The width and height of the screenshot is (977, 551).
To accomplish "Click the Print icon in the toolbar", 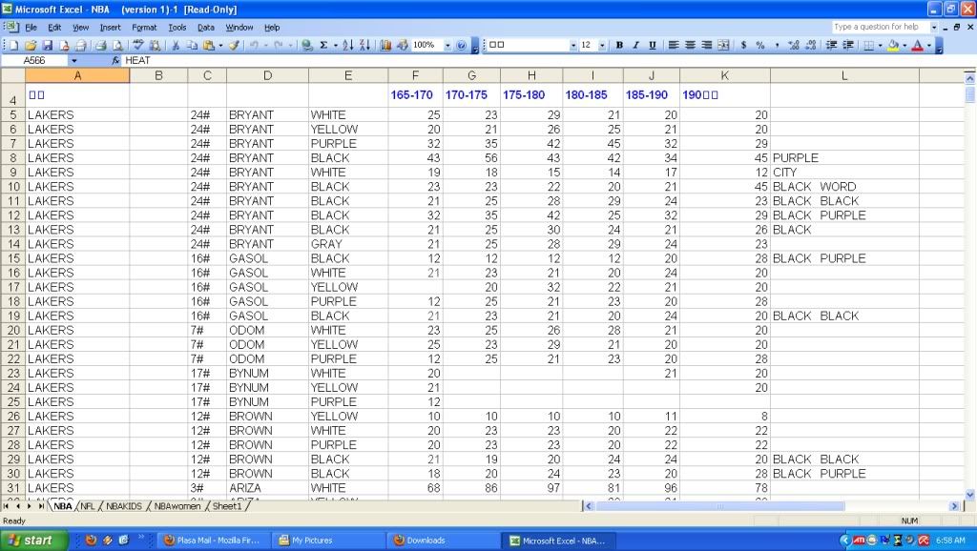I will 101,45.
